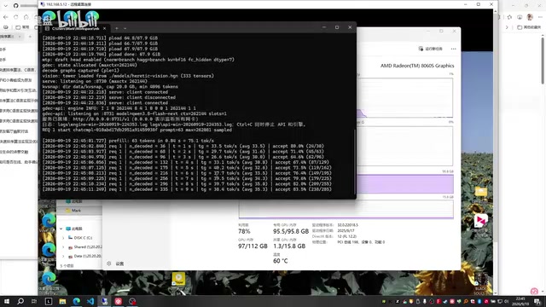
Task: Click Run new task in Task Manager
Action: tap(430, 49)
